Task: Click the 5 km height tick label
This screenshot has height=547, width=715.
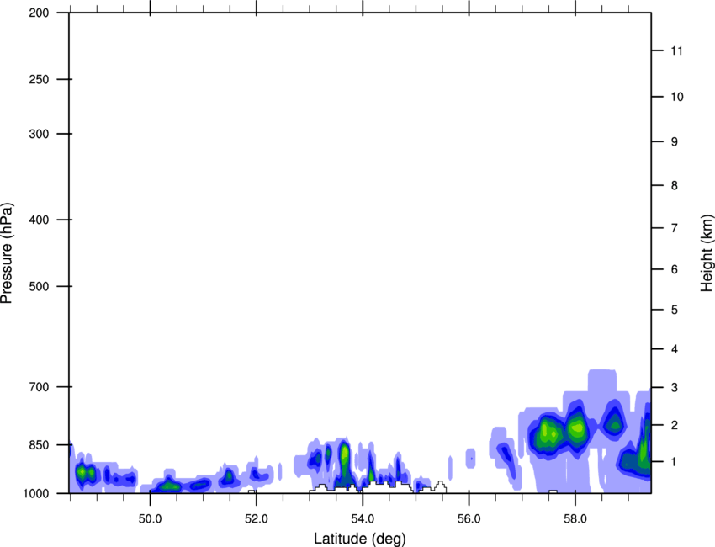Action: [x=675, y=310]
